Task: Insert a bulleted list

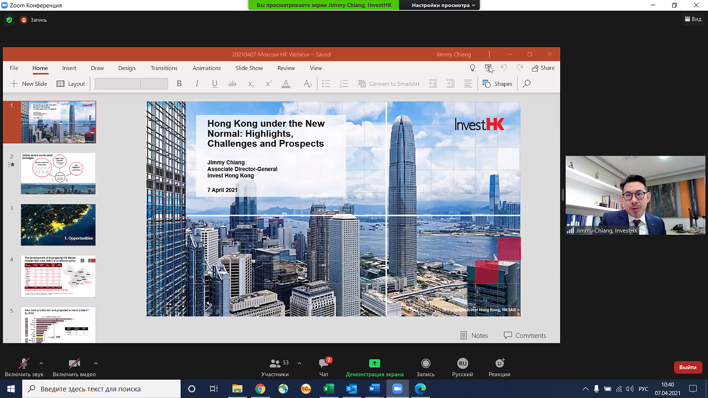Action: coord(326,83)
